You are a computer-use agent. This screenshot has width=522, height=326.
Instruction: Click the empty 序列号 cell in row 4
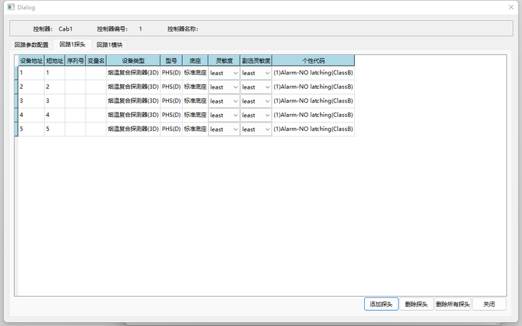(75, 115)
